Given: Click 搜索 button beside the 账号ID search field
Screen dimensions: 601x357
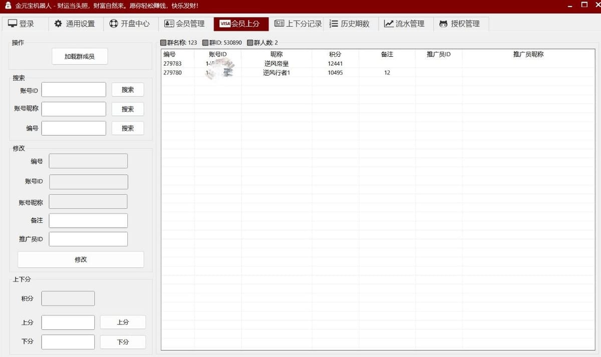Looking at the screenshot, I should click(128, 90).
